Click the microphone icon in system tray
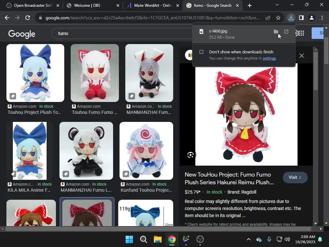Image resolution: width=329 pixels, height=247 pixels. pos(269,239)
